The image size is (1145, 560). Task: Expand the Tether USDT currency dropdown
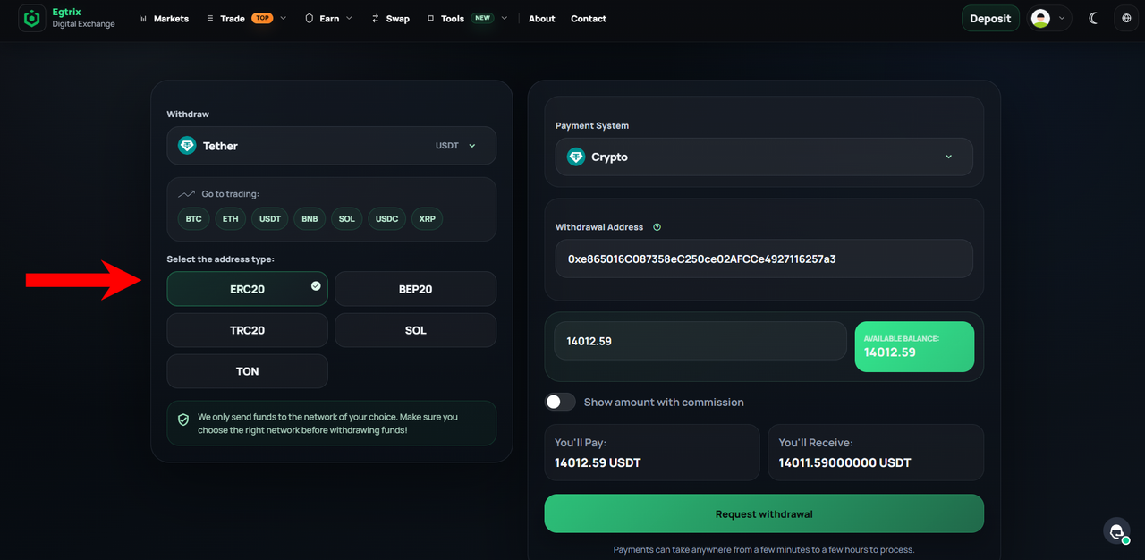point(331,146)
